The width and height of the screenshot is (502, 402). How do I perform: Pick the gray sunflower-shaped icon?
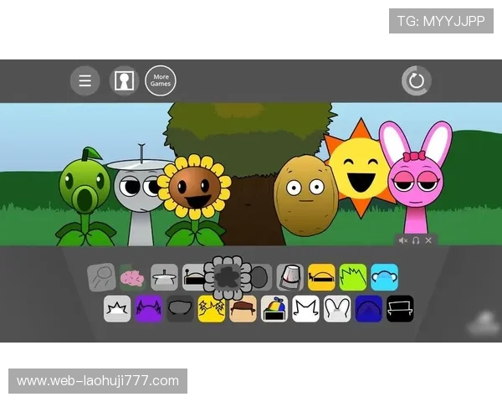[x=228, y=277]
